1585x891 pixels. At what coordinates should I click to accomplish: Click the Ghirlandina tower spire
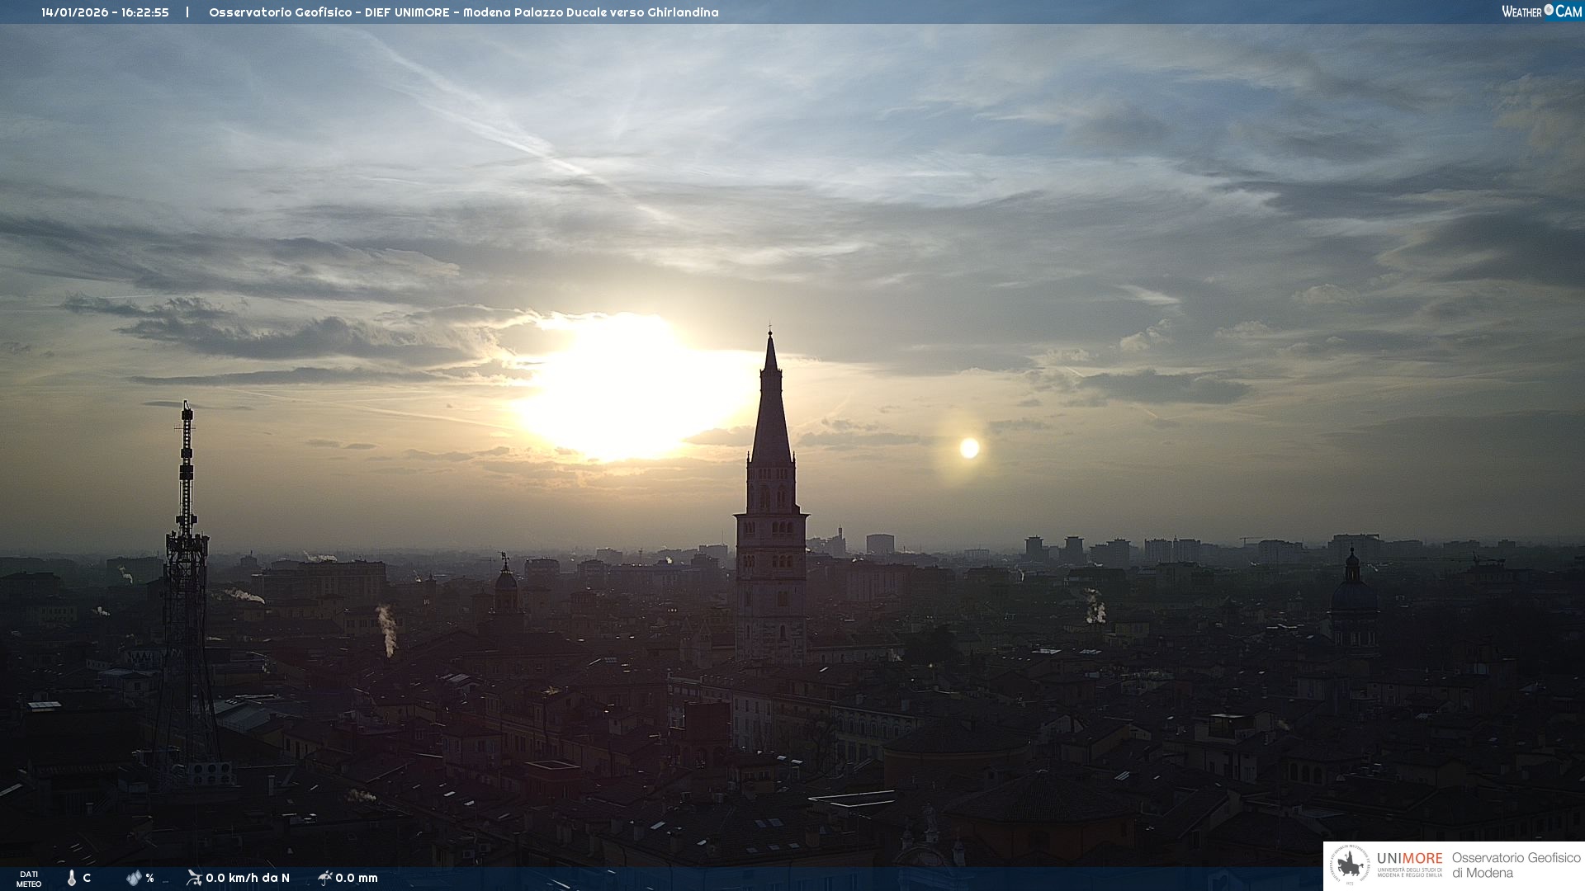tap(771, 412)
